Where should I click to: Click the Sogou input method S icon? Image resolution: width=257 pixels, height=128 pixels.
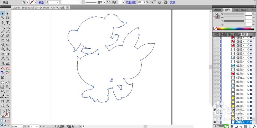227,126
